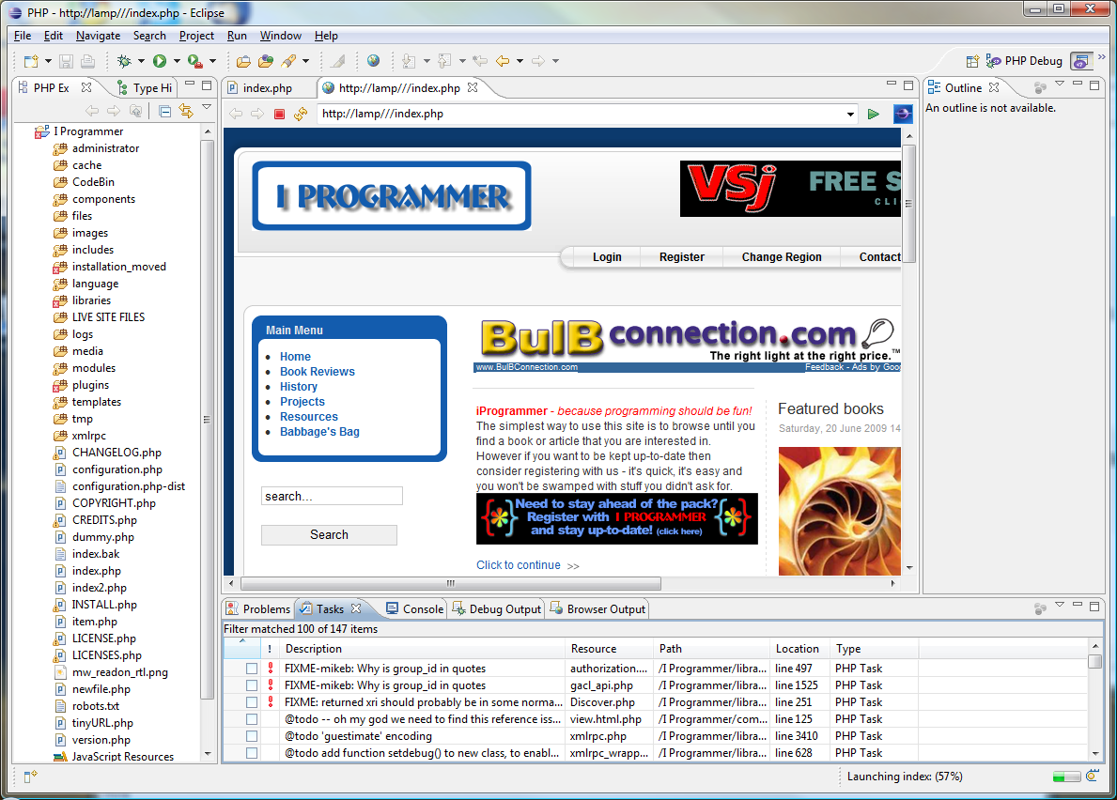
Task: Select the templates folder in the tree
Action: click(96, 402)
